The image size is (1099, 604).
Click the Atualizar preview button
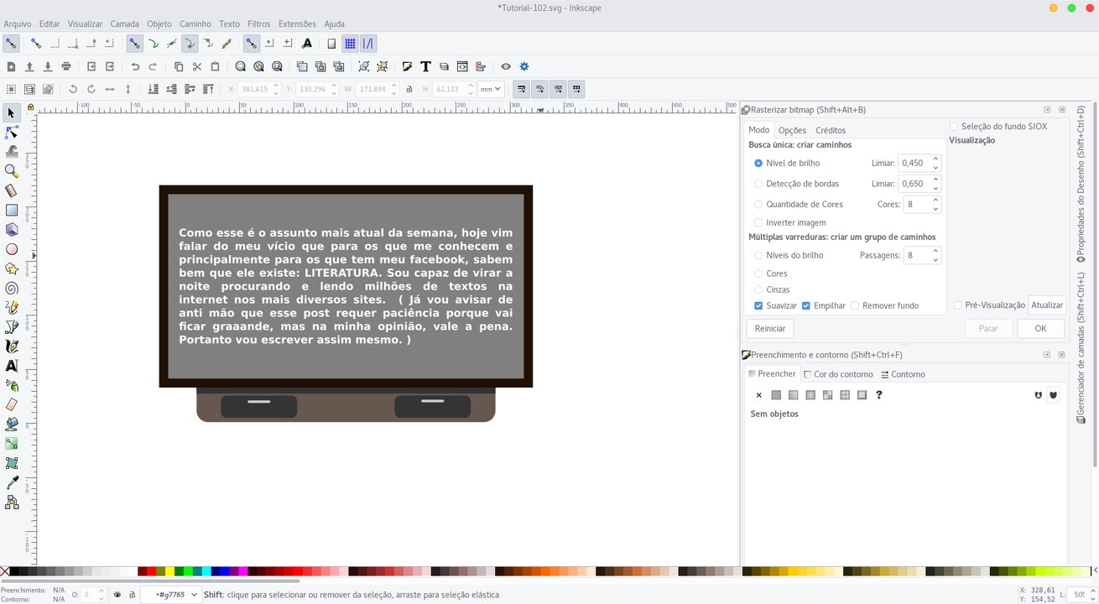point(1047,305)
